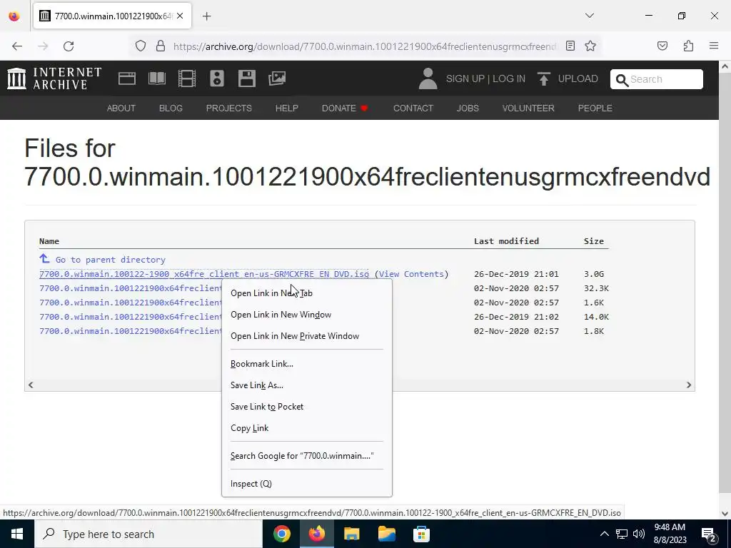
Task: Choose Inspect (Q) in context menu
Action: tap(307, 484)
